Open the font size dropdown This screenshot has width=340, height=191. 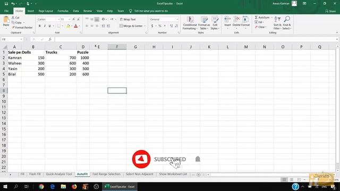(x=70, y=20)
